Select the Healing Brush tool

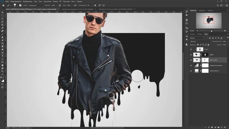[3, 31]
